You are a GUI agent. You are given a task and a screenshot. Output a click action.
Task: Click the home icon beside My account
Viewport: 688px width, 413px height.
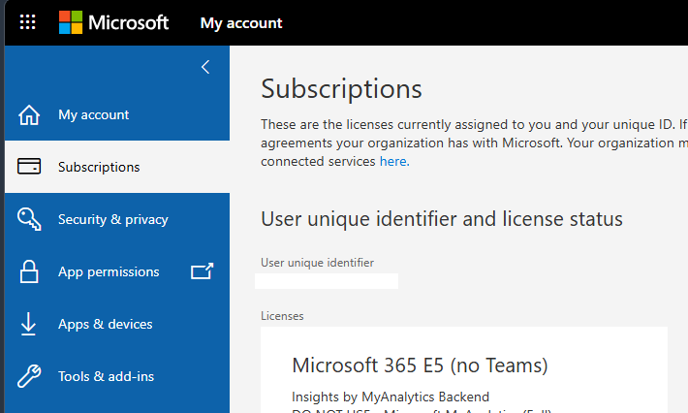coord(29,115)
